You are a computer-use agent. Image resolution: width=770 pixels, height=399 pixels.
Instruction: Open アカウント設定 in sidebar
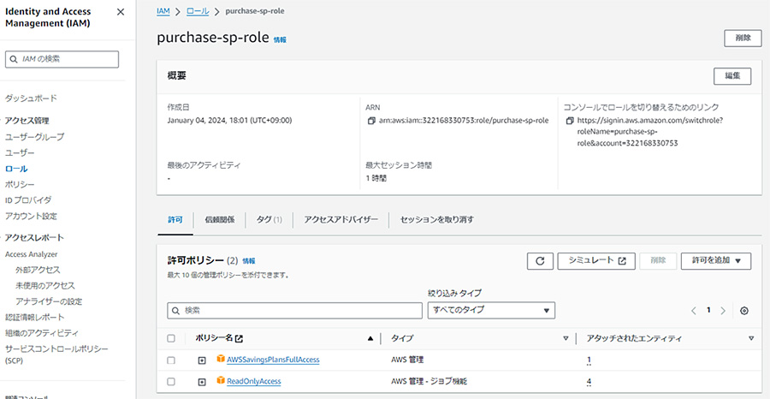click(x=31, y=216)
